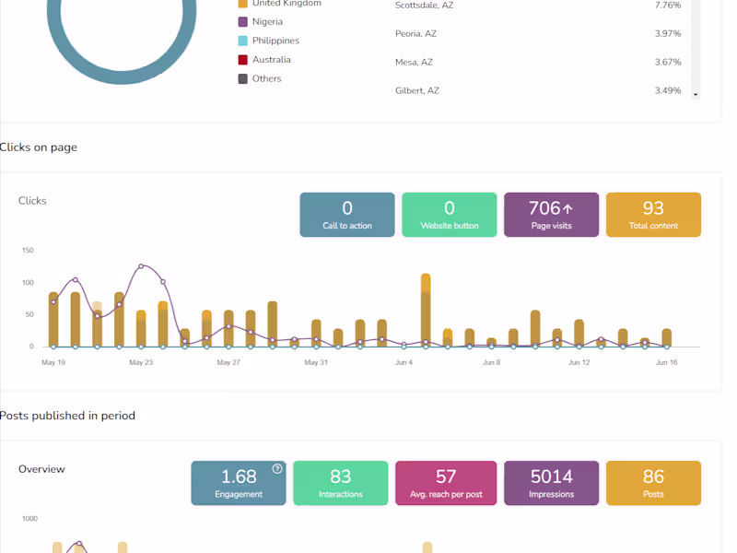Toggle the Philippines legend swatch
This screenshot has height=553, width=737.
click(243, 41)
